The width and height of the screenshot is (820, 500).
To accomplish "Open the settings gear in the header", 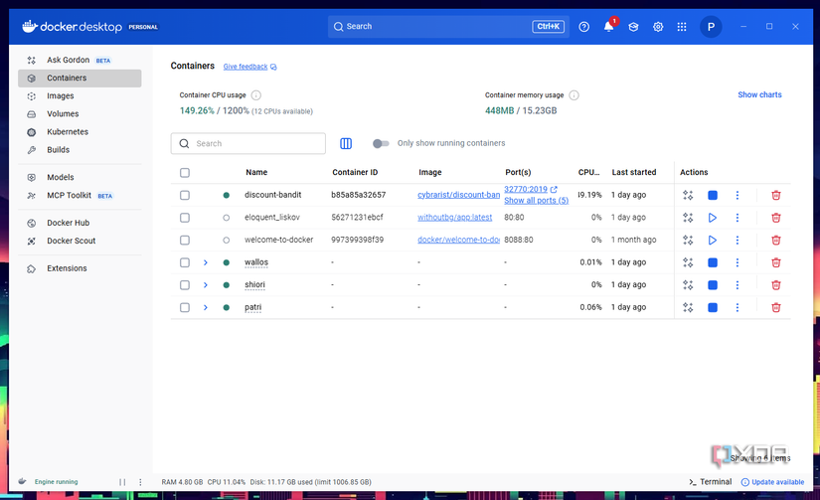I will point(658,27).
